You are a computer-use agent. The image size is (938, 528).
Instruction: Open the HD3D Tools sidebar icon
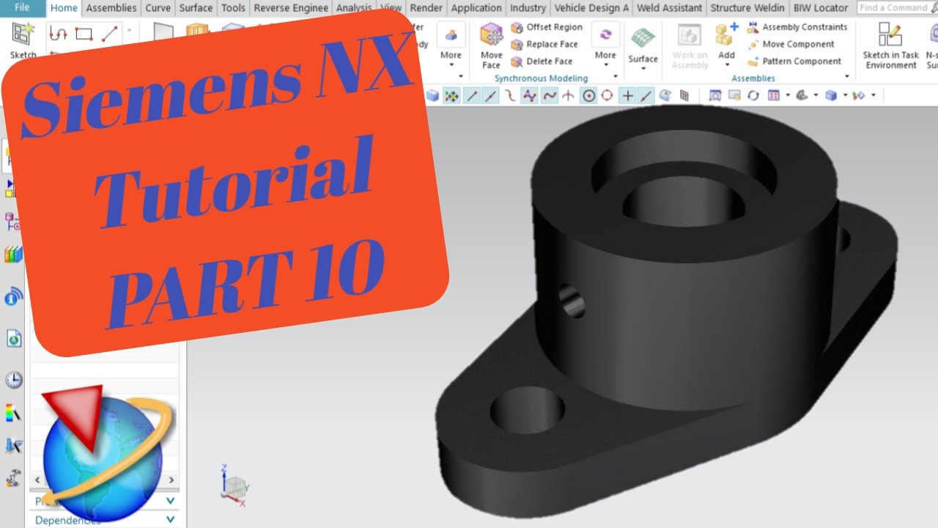point(13,296)
